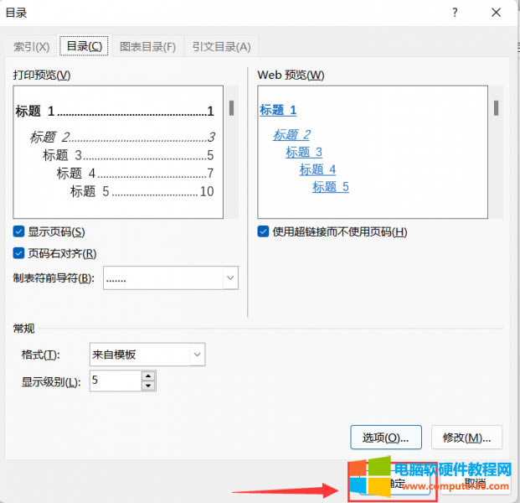
Task: Click 取消 to cancel the dialog
Action: [475, 483]
